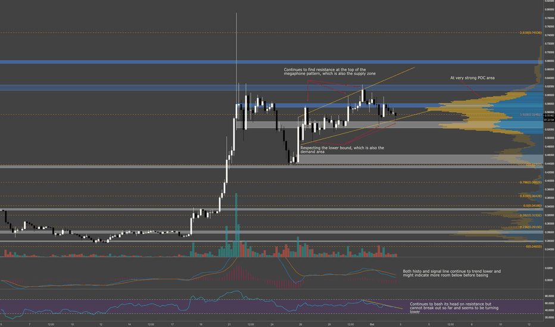Click the 0.0200 MACD scale label
This screenshot has height=327, width=555.
tap(549, 268)
